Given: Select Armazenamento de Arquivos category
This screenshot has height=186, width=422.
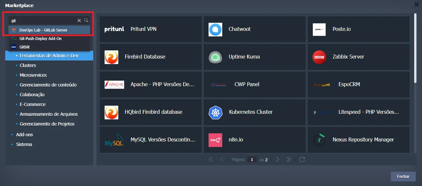Looking at the screenshot, I should [49, 114].
